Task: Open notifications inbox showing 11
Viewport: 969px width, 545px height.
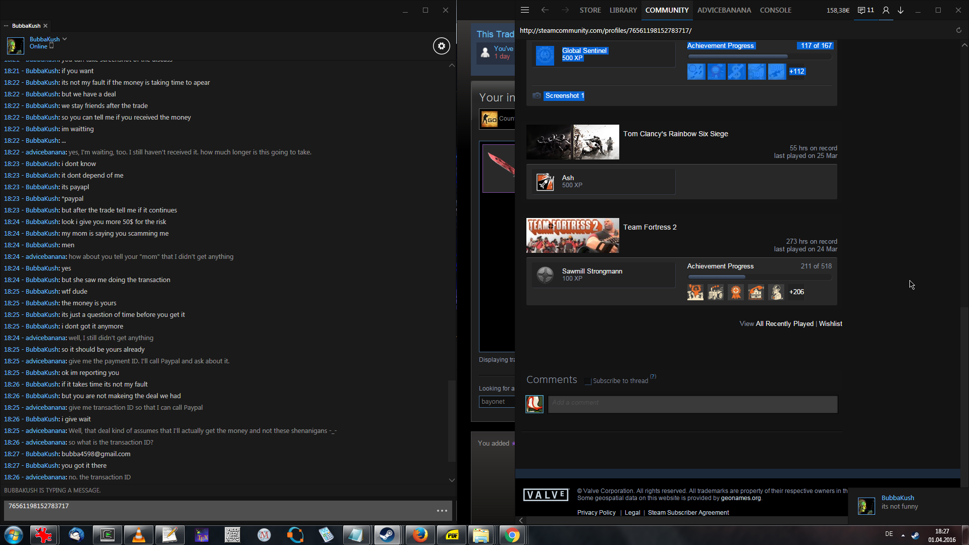Action: [866, 10]
